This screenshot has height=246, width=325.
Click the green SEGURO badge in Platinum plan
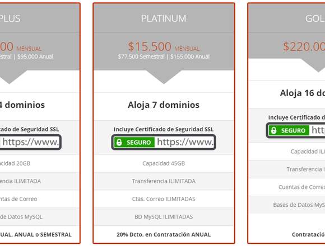[134, 142]
